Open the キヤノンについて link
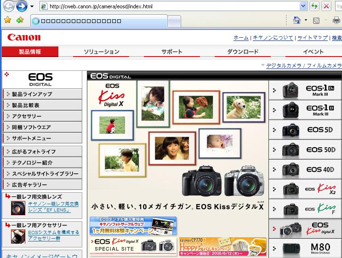The image size is (342, 258). [273, 38]
